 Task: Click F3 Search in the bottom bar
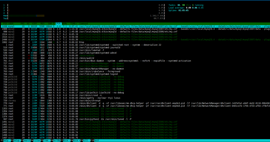pyautogui.click(x=26, y=141)
